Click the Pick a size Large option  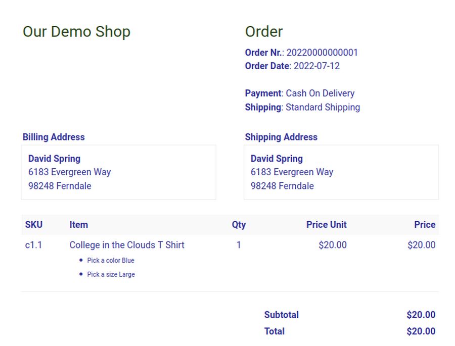tap(111, 274)
